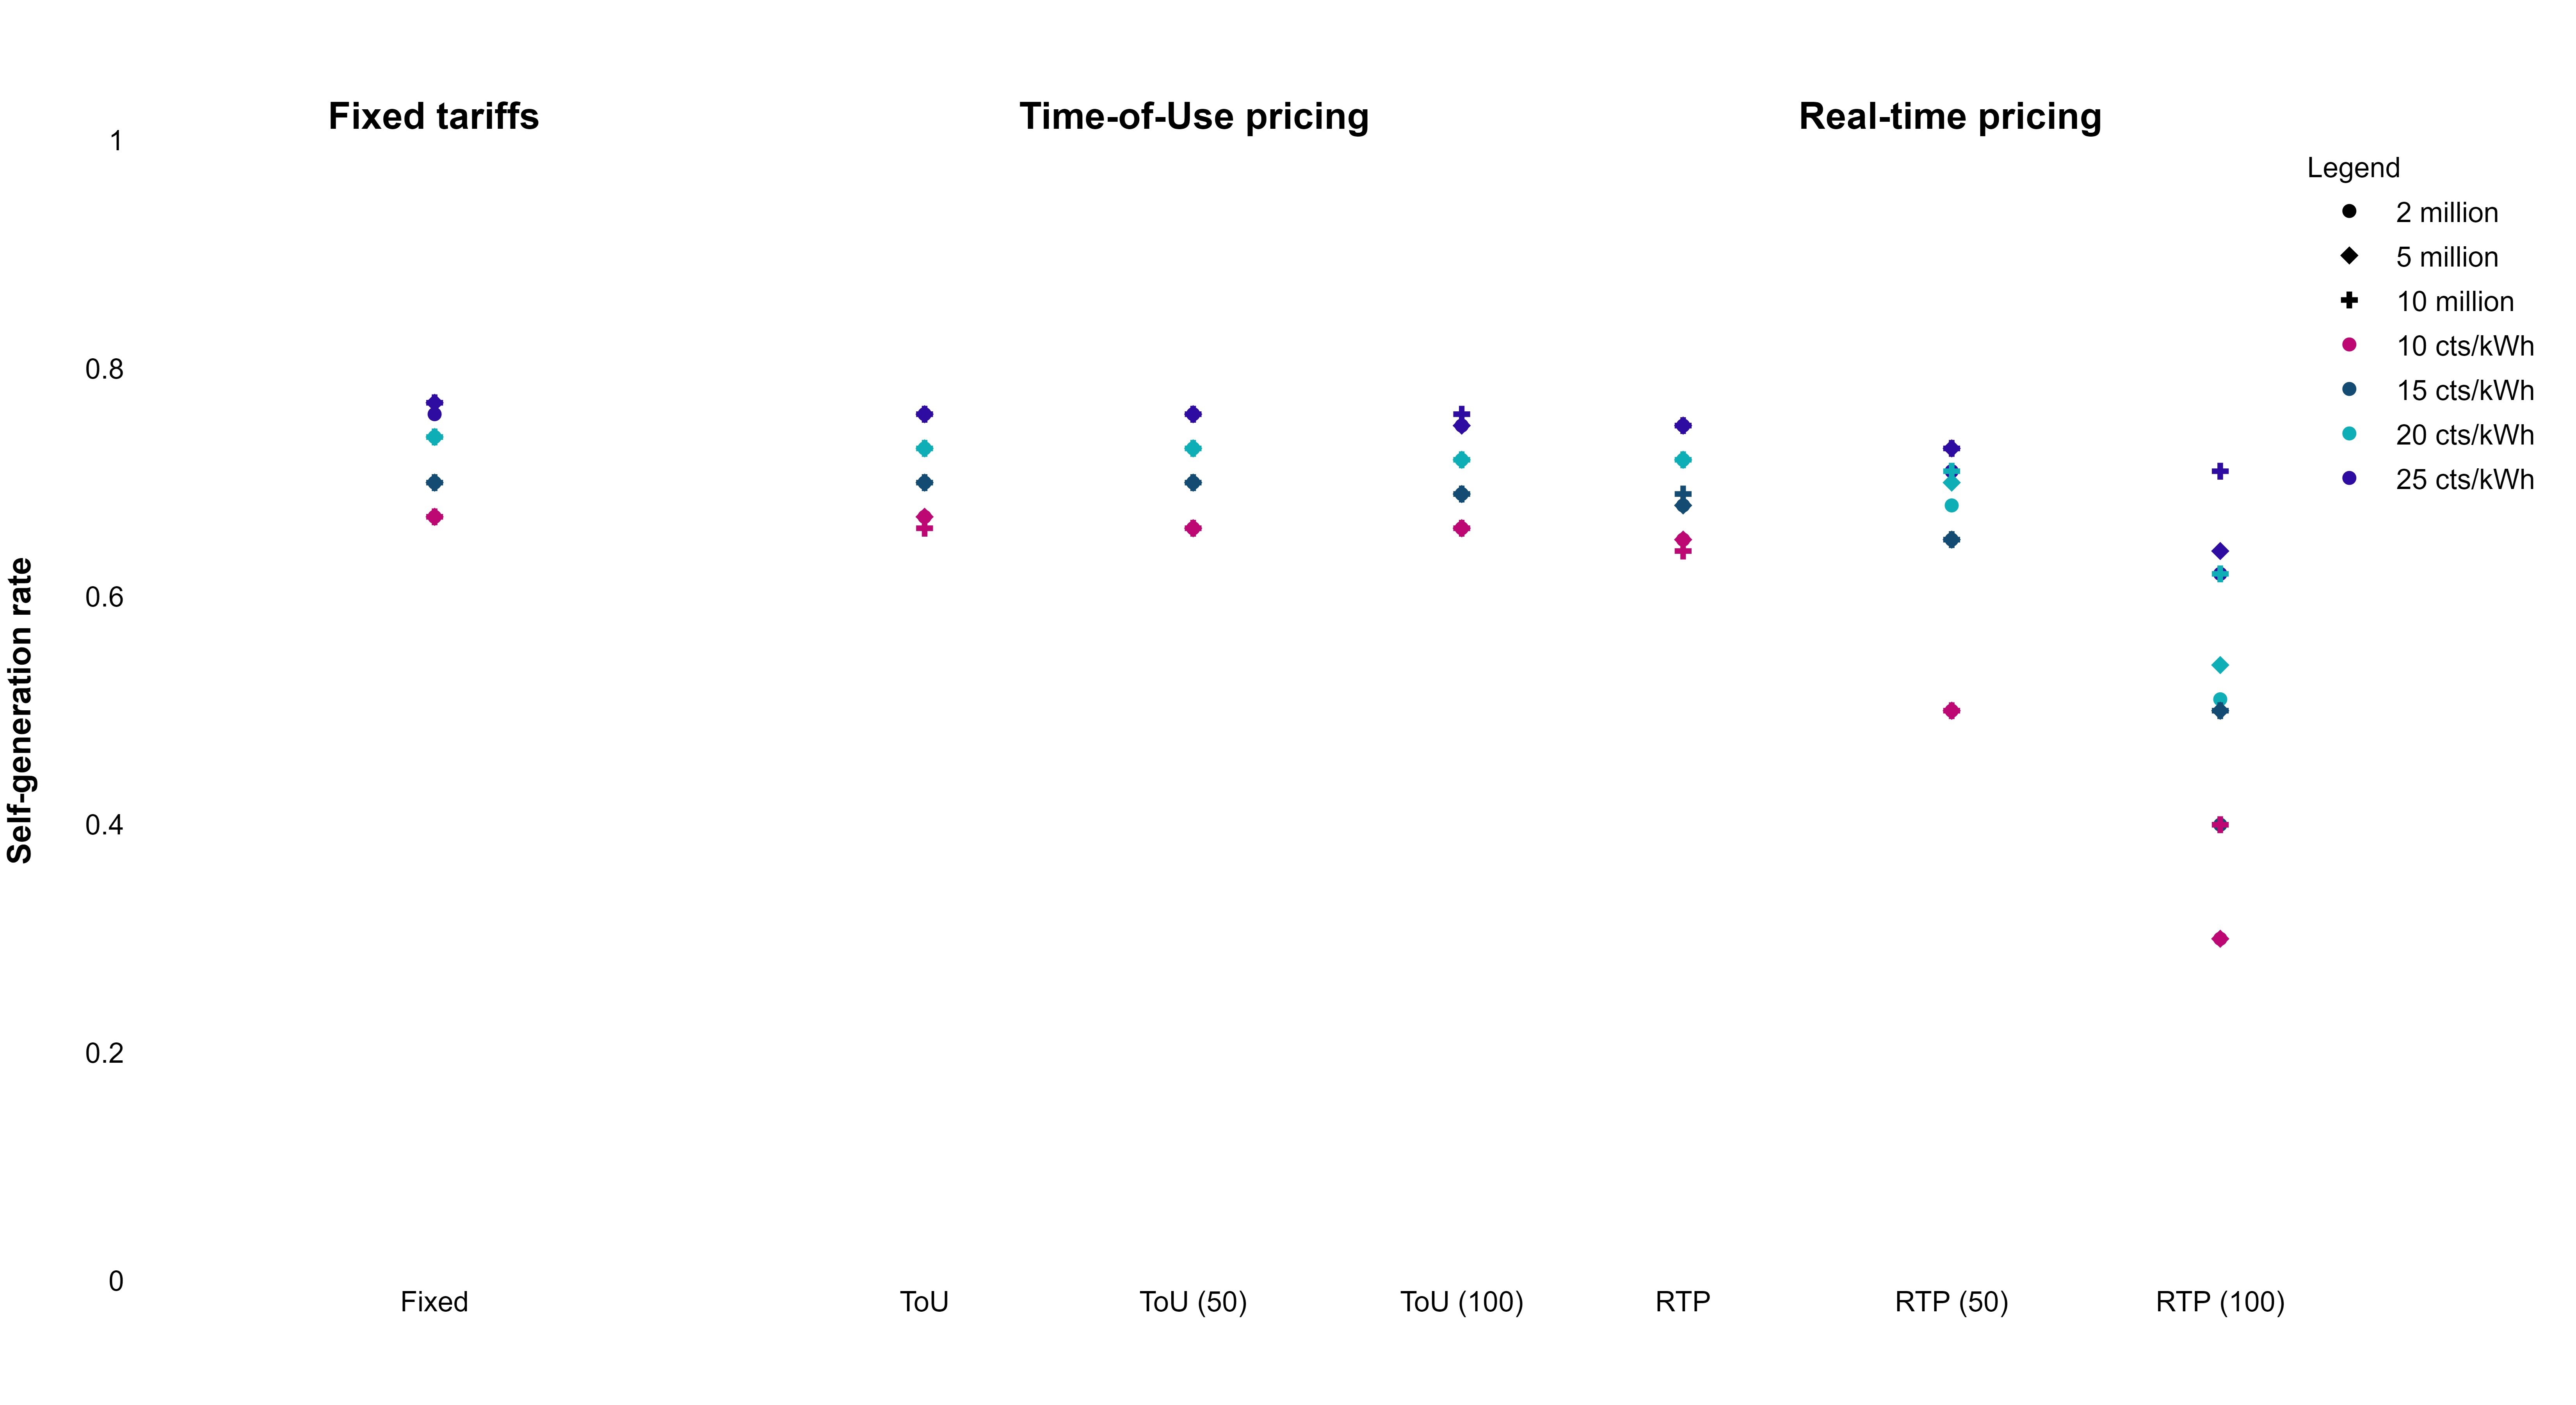The width and height of the screenshot is (2576, 1405).
Task: Click the "Real-time pricing" heading
Action: point(1949,117)
